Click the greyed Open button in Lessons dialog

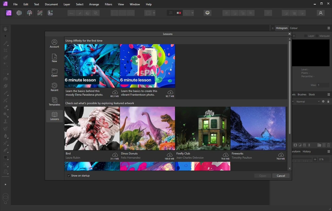pos(263,176)
